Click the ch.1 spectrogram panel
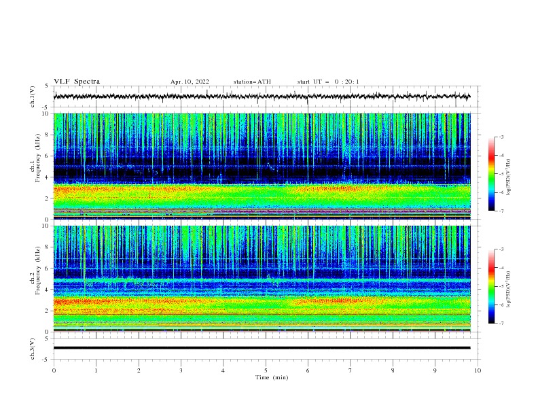538x416 pixels. pos(262,166)
